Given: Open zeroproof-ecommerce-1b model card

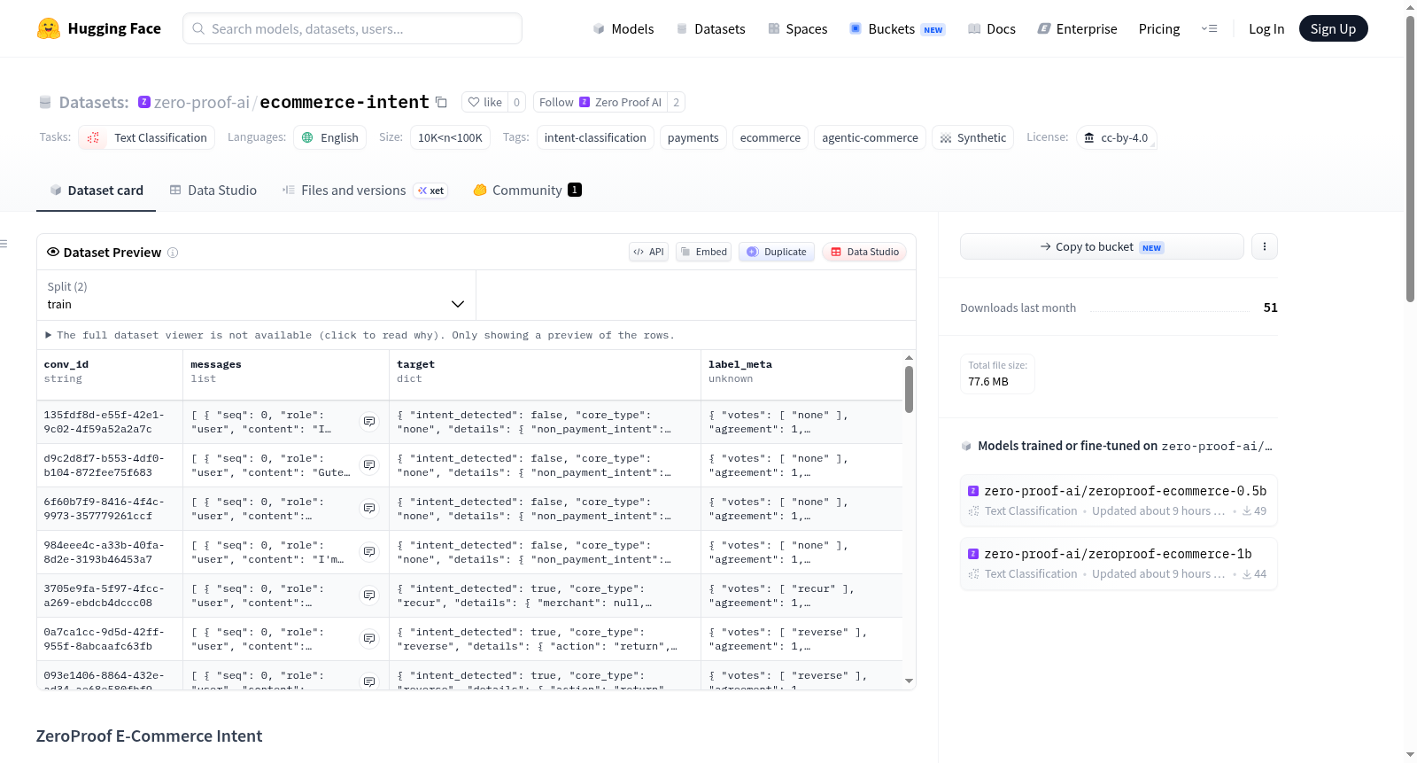Looking at the screenshot, I should pos(1119,563).
